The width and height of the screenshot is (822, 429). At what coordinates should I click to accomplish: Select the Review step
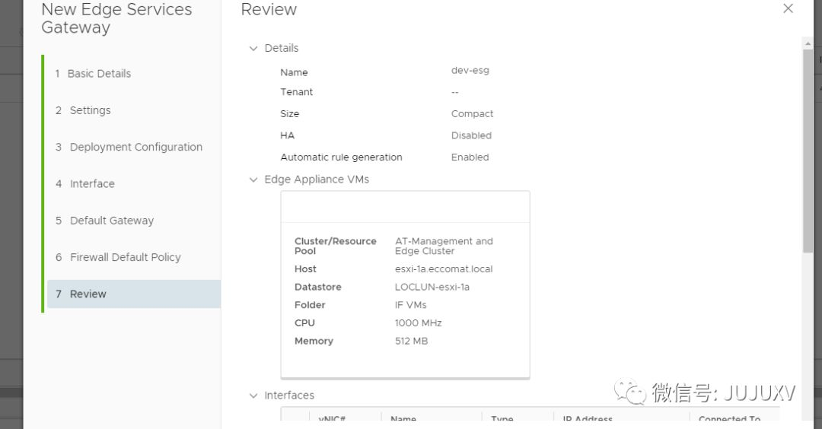coord(88,294)
